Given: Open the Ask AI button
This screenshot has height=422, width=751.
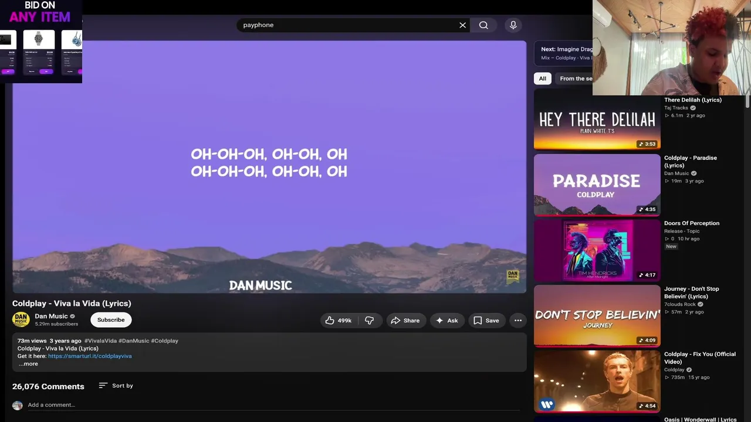Looking at the screenshot, I should pos(447,321).
